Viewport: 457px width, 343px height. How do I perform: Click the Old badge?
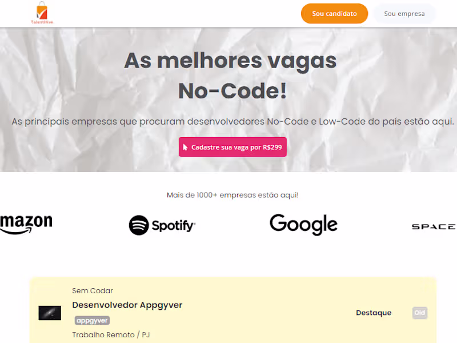pos(420,313)
